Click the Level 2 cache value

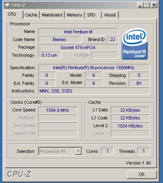(130, 126)
